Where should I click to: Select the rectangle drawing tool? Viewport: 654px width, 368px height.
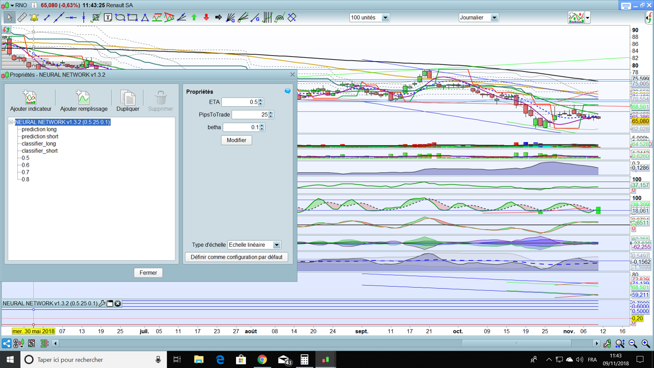click(x=132, y=17)
